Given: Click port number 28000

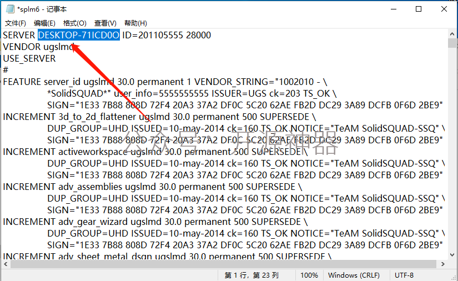Looking at the screenshot, I should point(198,35).
